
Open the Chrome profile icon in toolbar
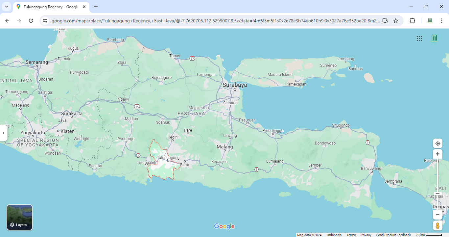[x=430, y=21]
